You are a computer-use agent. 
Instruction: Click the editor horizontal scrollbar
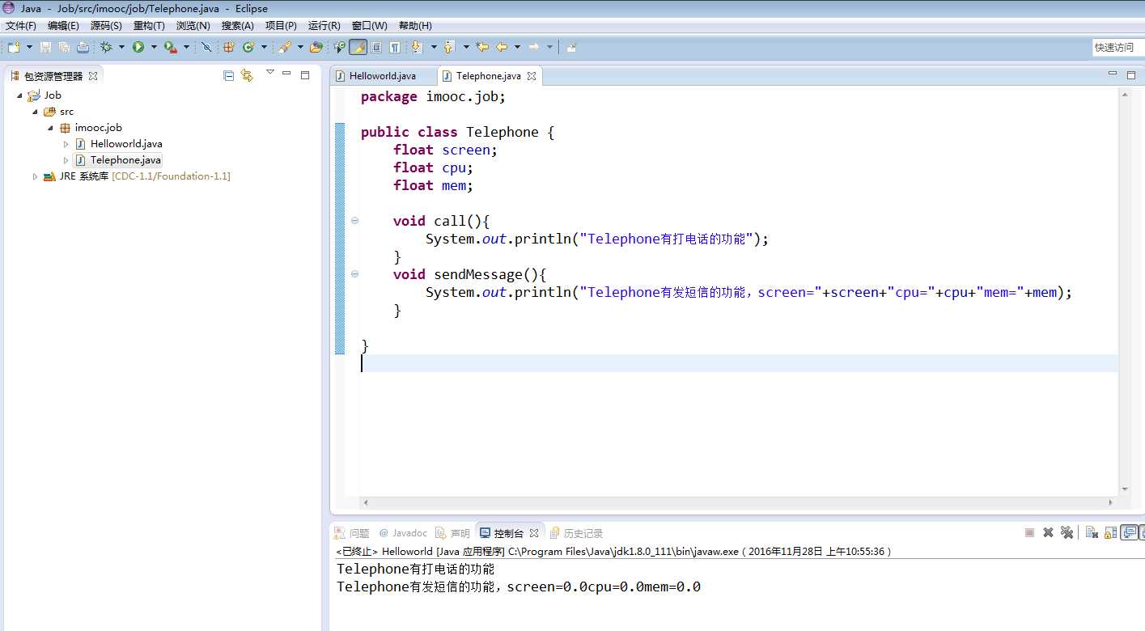click(x=739, y=502)
